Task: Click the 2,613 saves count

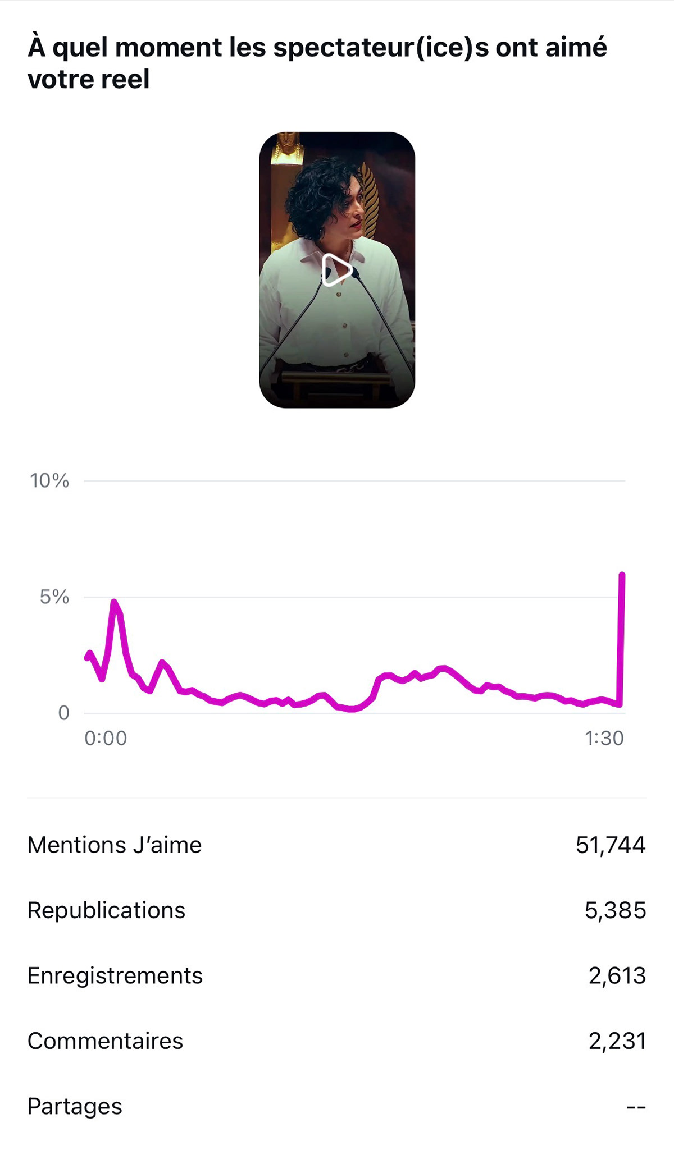Action: [617, 976]
